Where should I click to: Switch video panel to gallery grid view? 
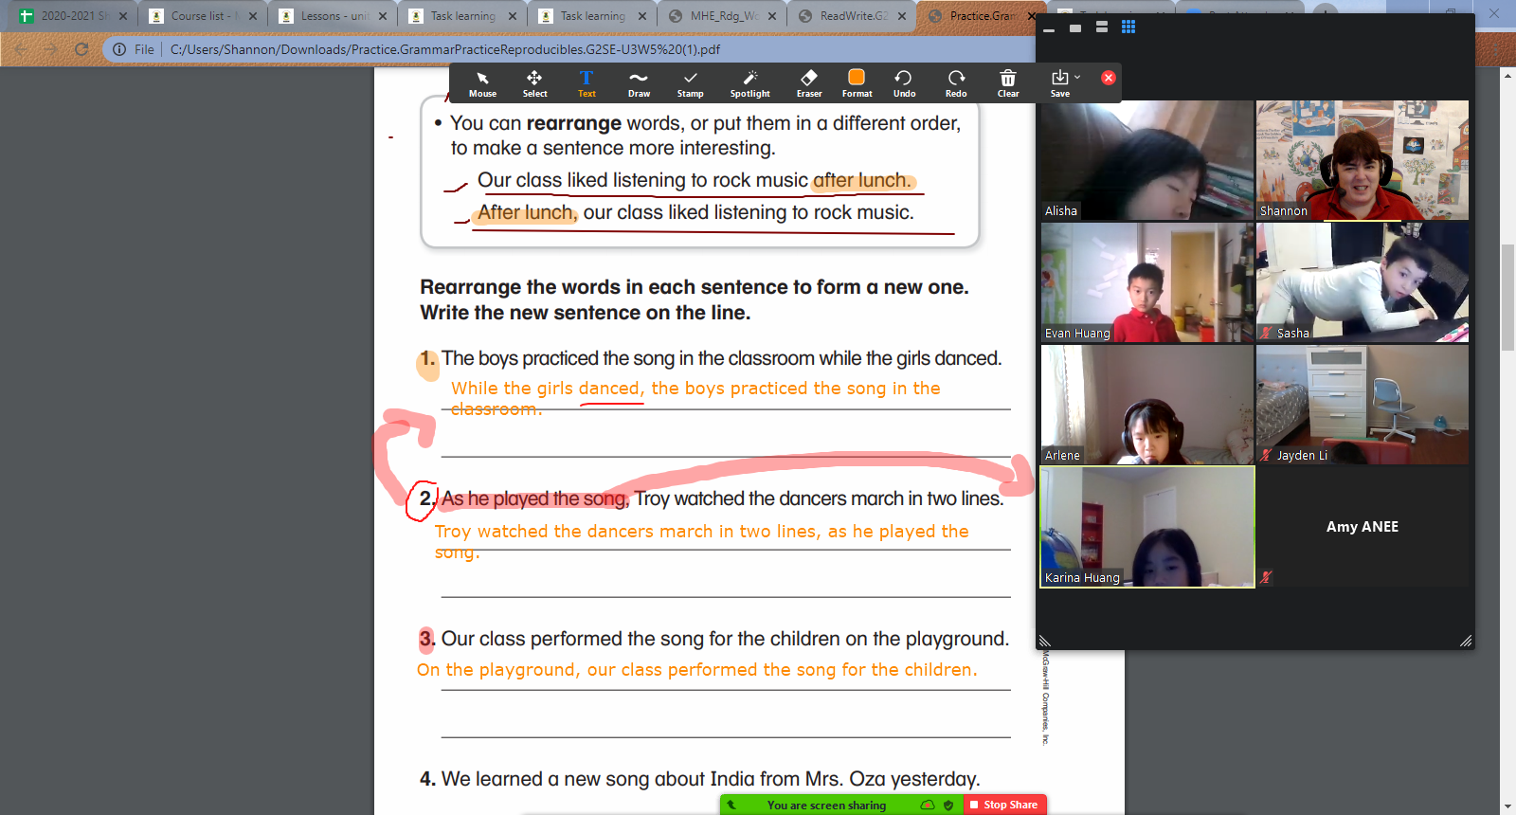1128,27
